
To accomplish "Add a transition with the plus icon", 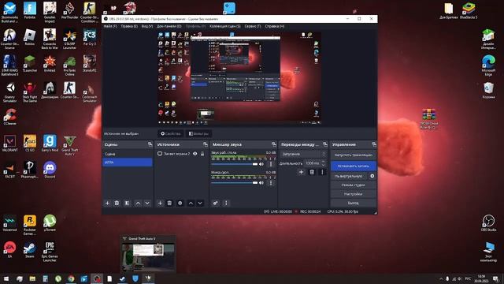I will pos(301,172).
